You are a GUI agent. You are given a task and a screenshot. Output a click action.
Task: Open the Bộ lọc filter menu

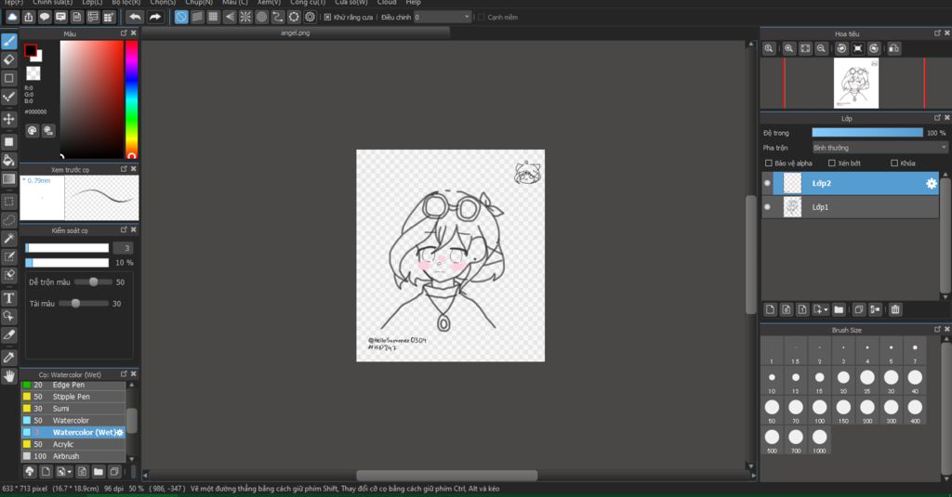(126, 3)
